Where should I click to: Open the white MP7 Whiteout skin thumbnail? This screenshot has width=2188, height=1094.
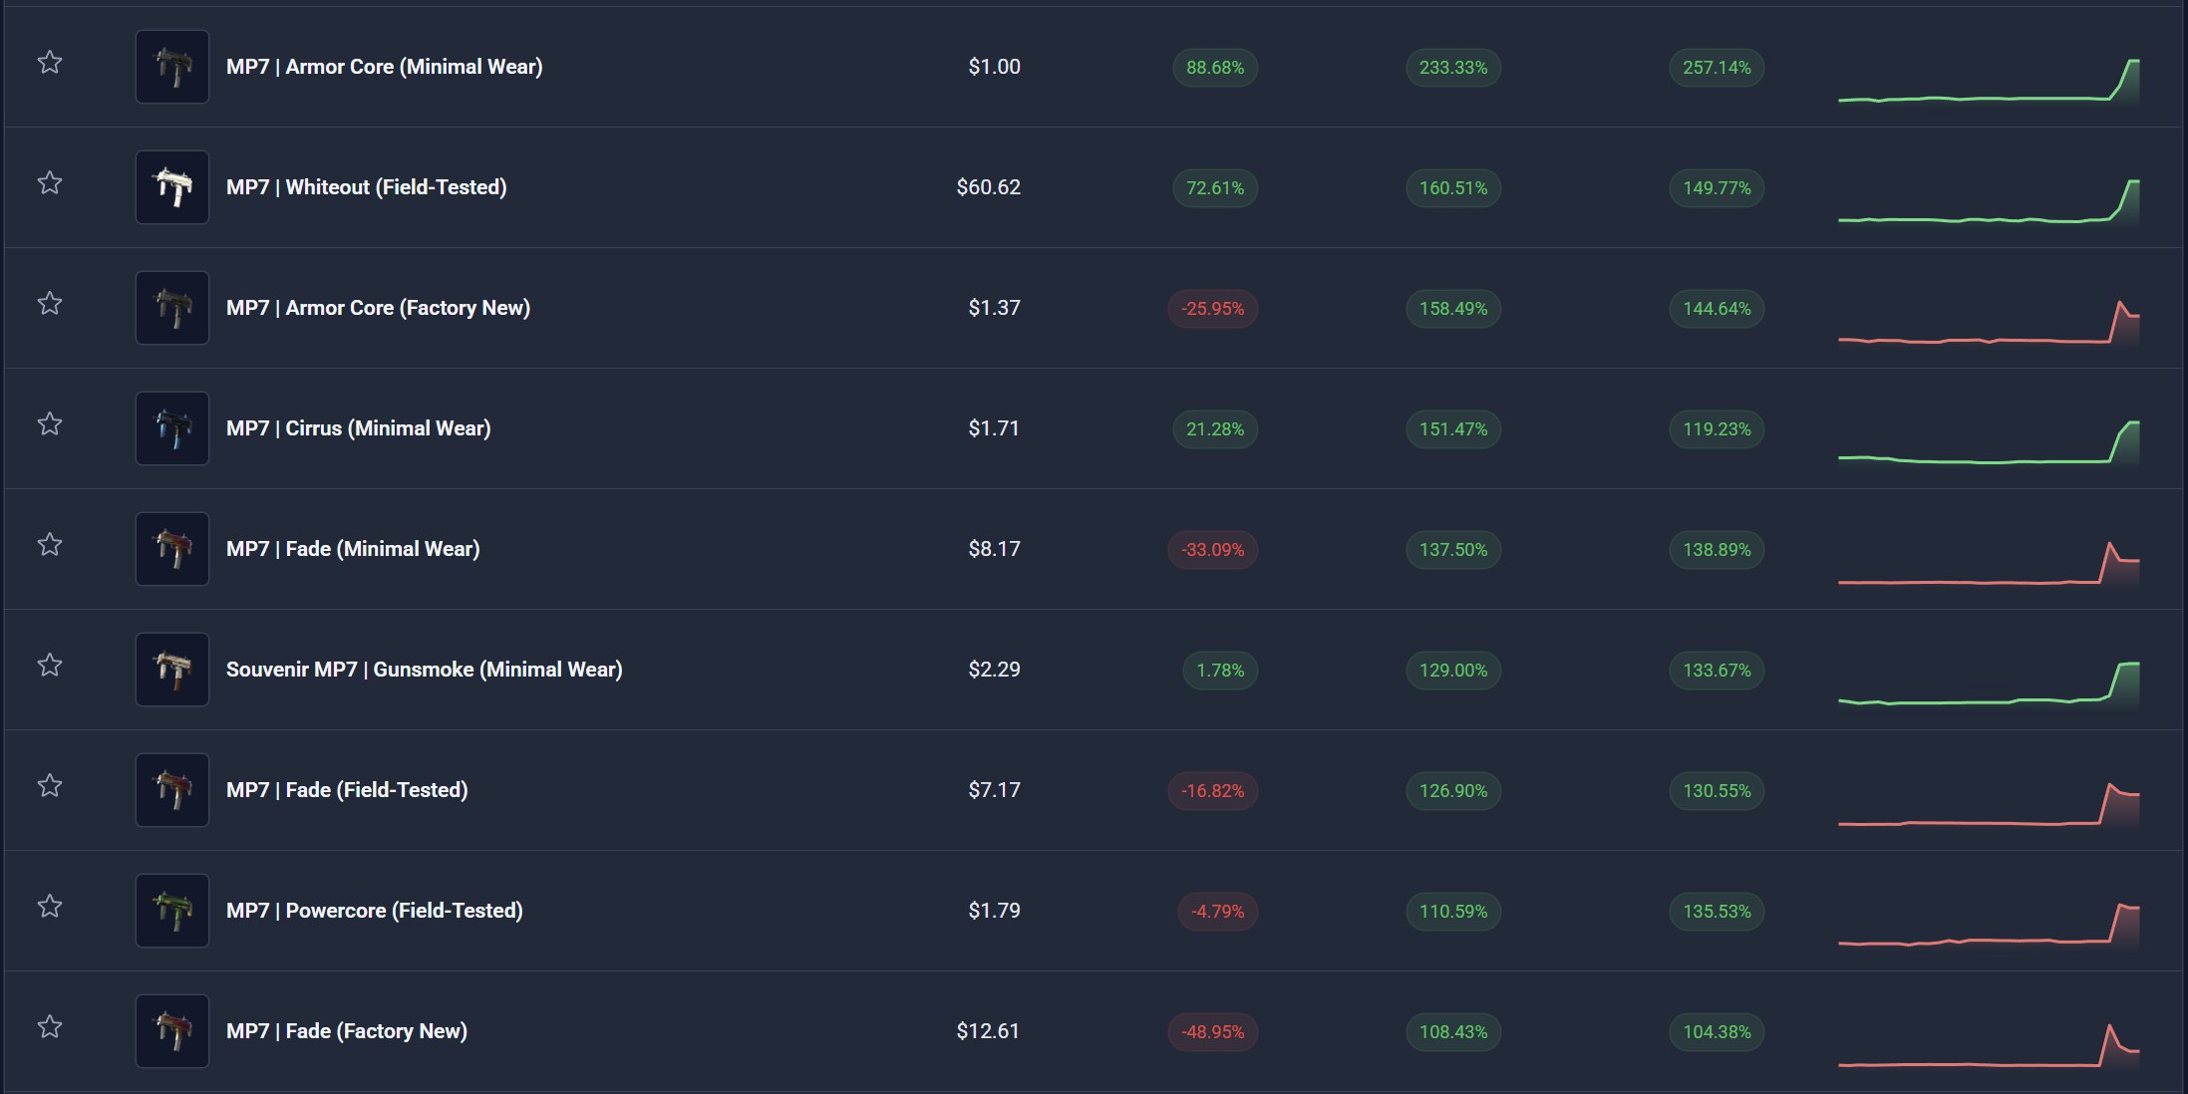coord(172,187)
